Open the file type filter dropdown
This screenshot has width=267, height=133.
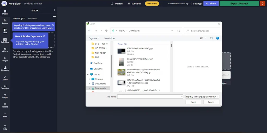202,97
